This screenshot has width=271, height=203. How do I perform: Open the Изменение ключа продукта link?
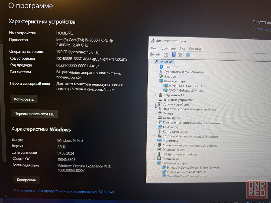(64, 191)
